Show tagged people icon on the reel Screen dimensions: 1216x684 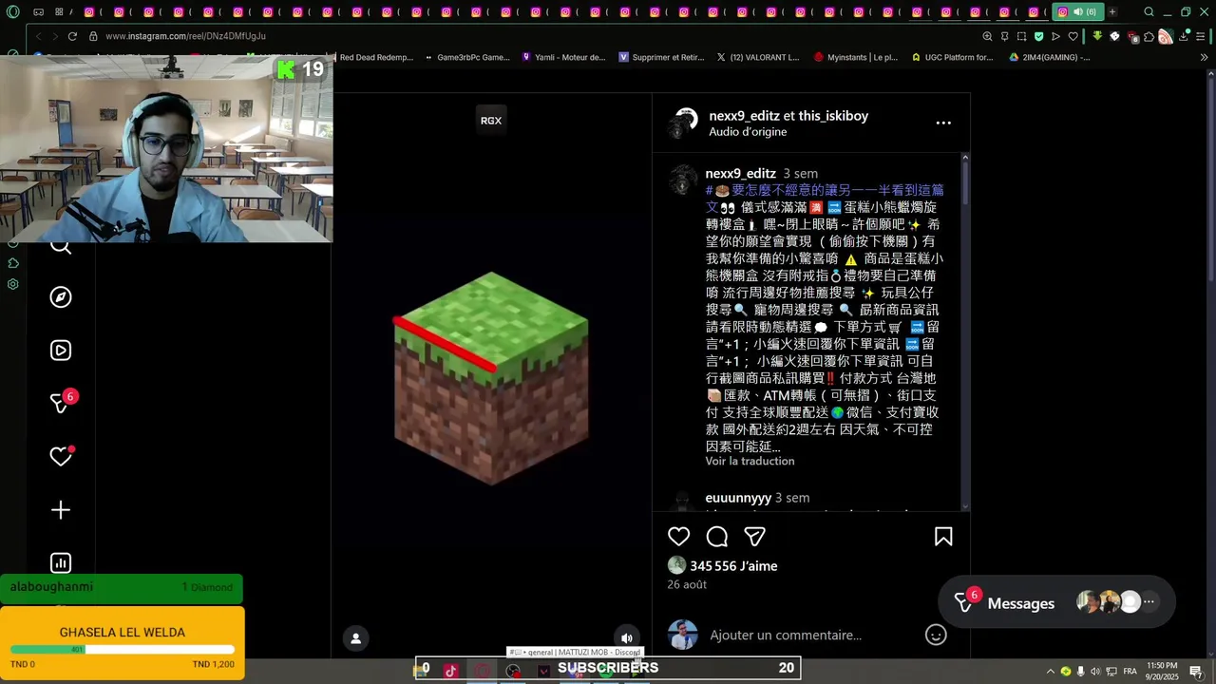tap(355, 638)
